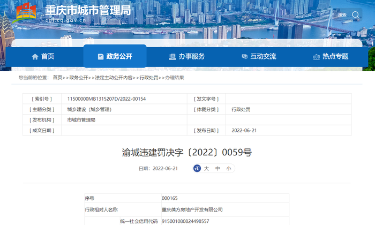Click the 序号 label cell
Image resolution: width=375 pixels, height=225 pixels.
pyautogui.click(x=123, y=198)
